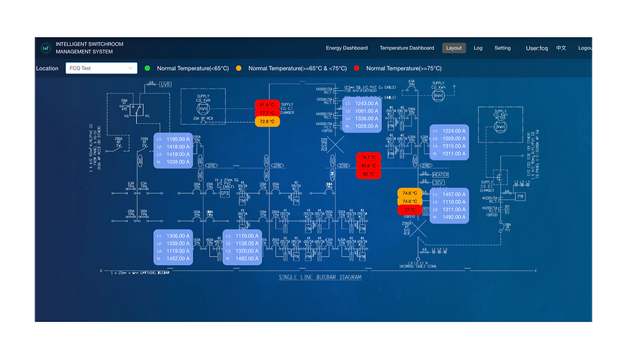
Task: Click the KWH meter symbol under 'SUPPLY CO. KWH METER'
Action: click(x=500, y=127)
